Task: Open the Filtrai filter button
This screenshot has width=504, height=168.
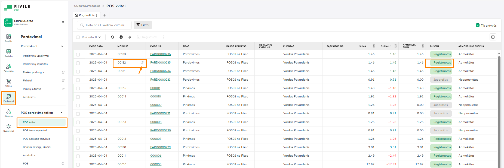Action: [x=143, y=25]
